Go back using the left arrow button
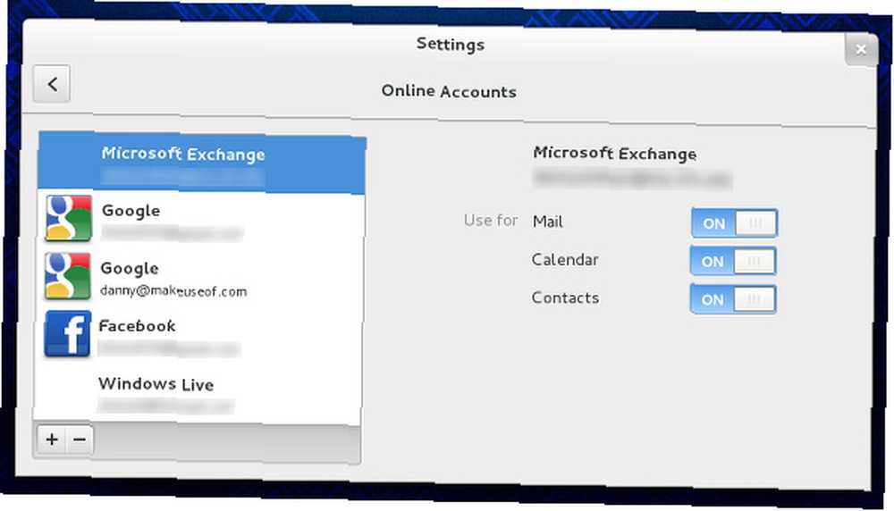Viewport: 894px width, 511px height. [x=52, y=84]
